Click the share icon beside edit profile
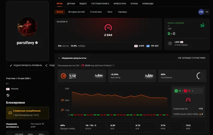This screenshot has width=213, height=135. tap(46, 65)
